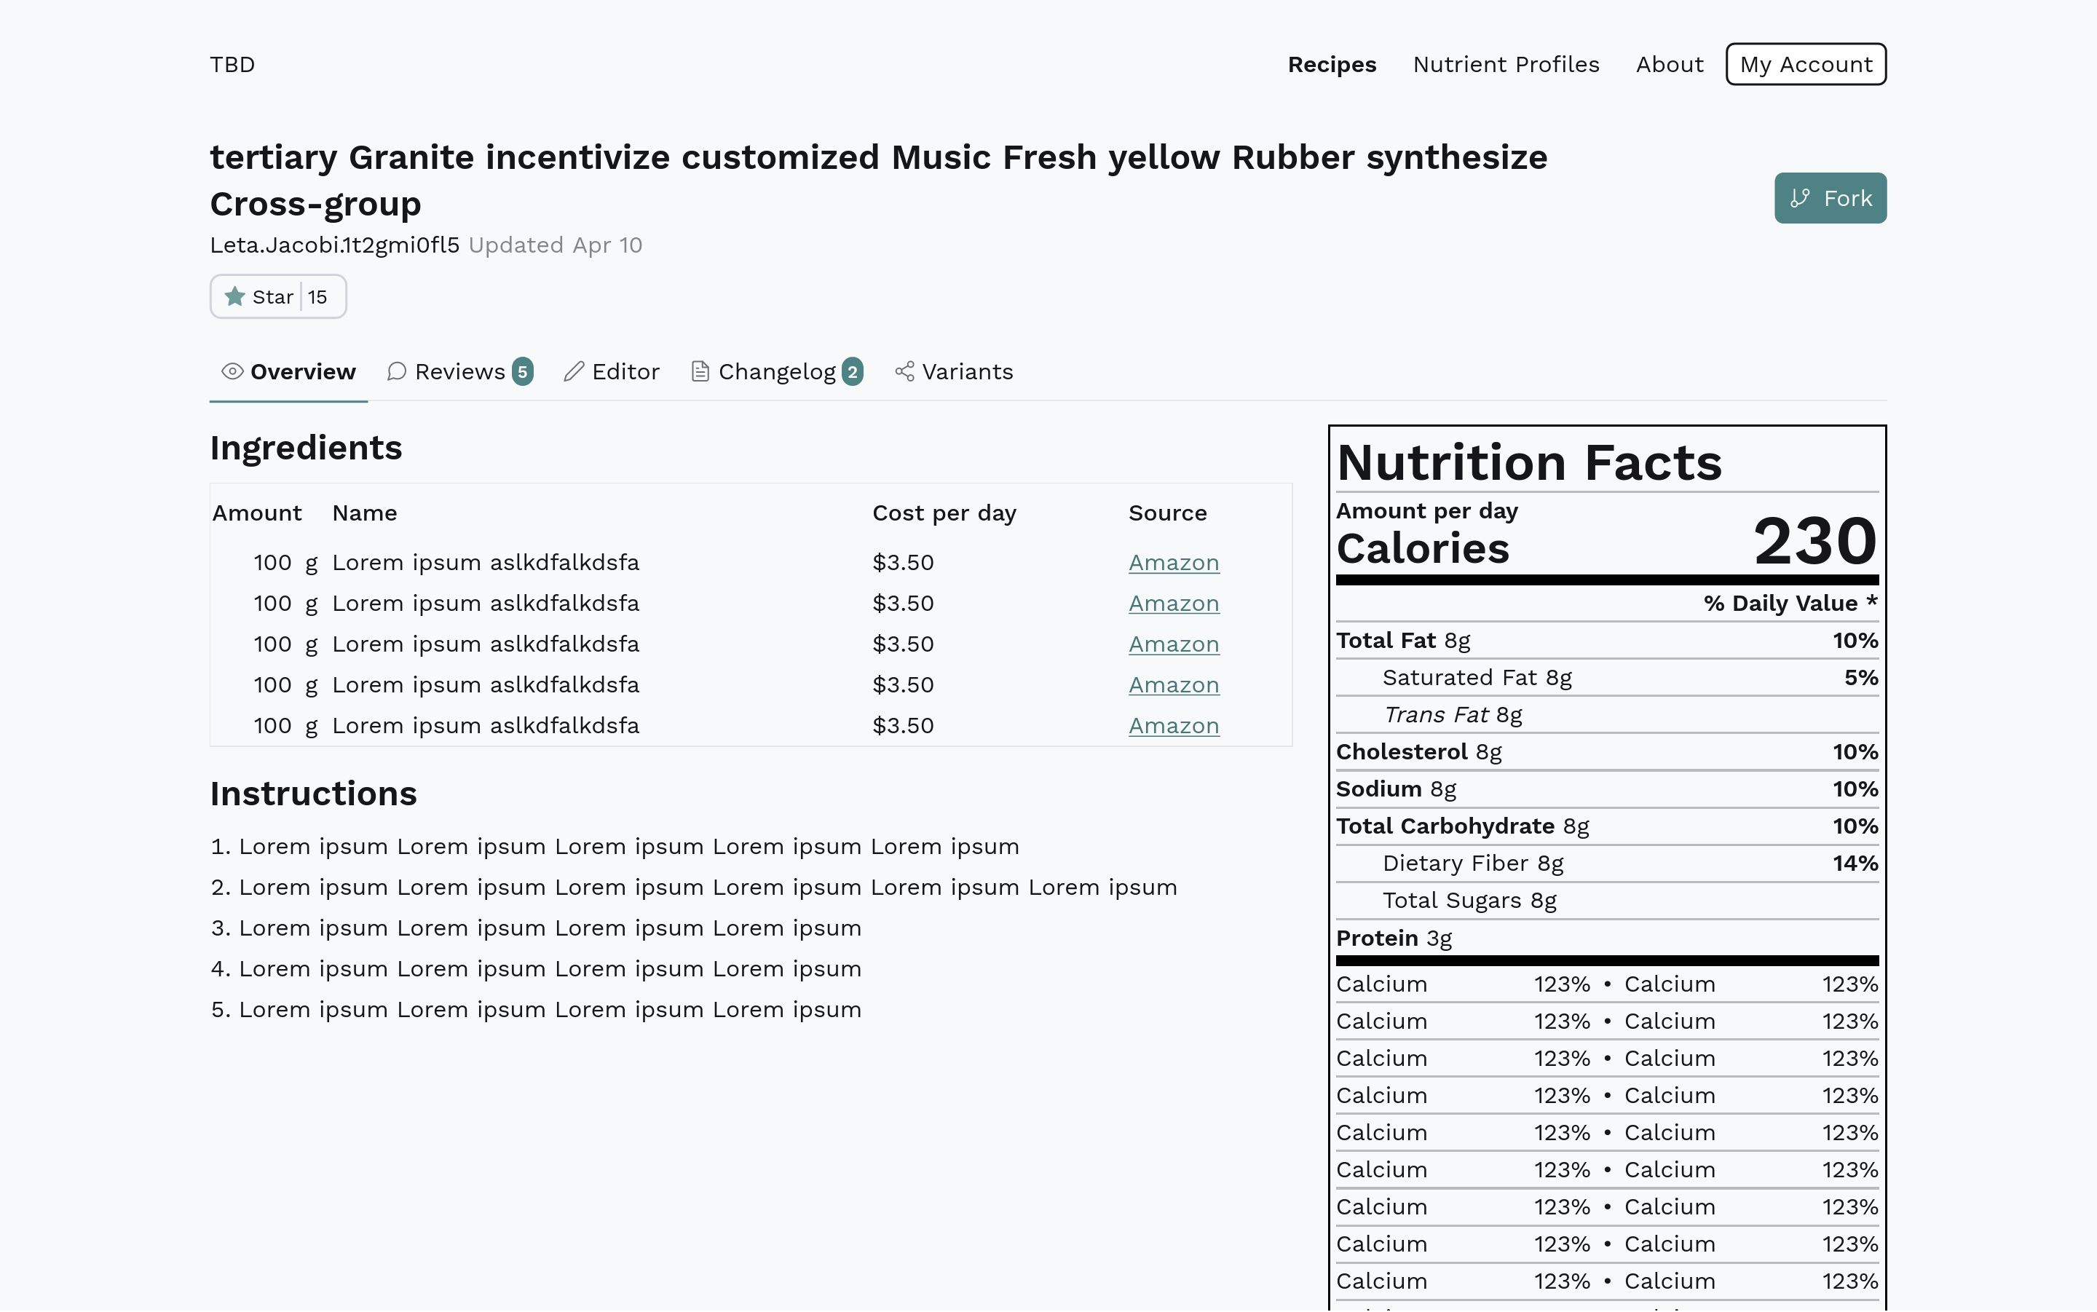Click the speech bubble Reviews icon
The image size is (2097, 1312).
[x=397, y=372]
